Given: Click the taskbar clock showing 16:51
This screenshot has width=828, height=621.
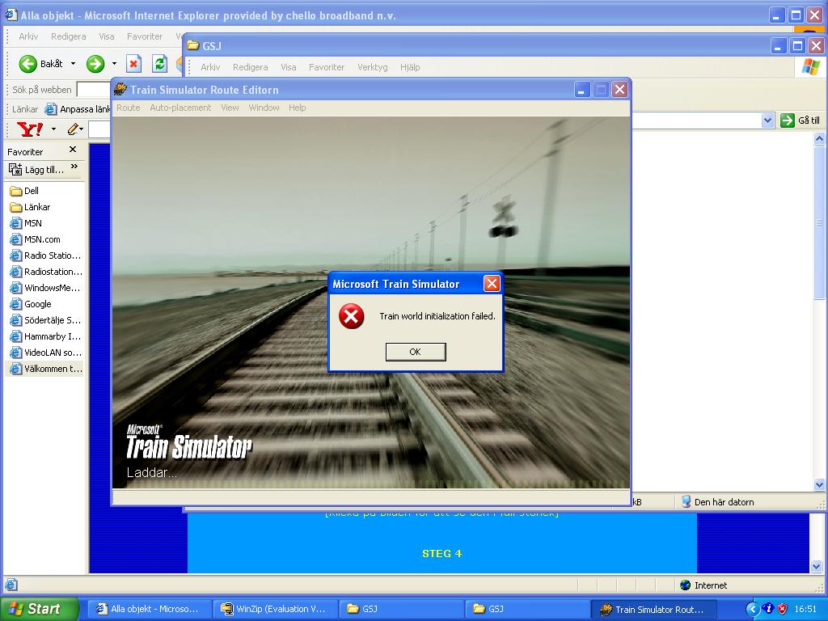Looking at the screenshot, I should pos(805,609).
